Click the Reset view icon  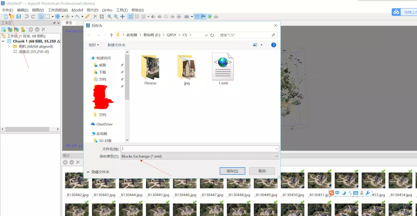pyautogui.click(x=123, y=17)
